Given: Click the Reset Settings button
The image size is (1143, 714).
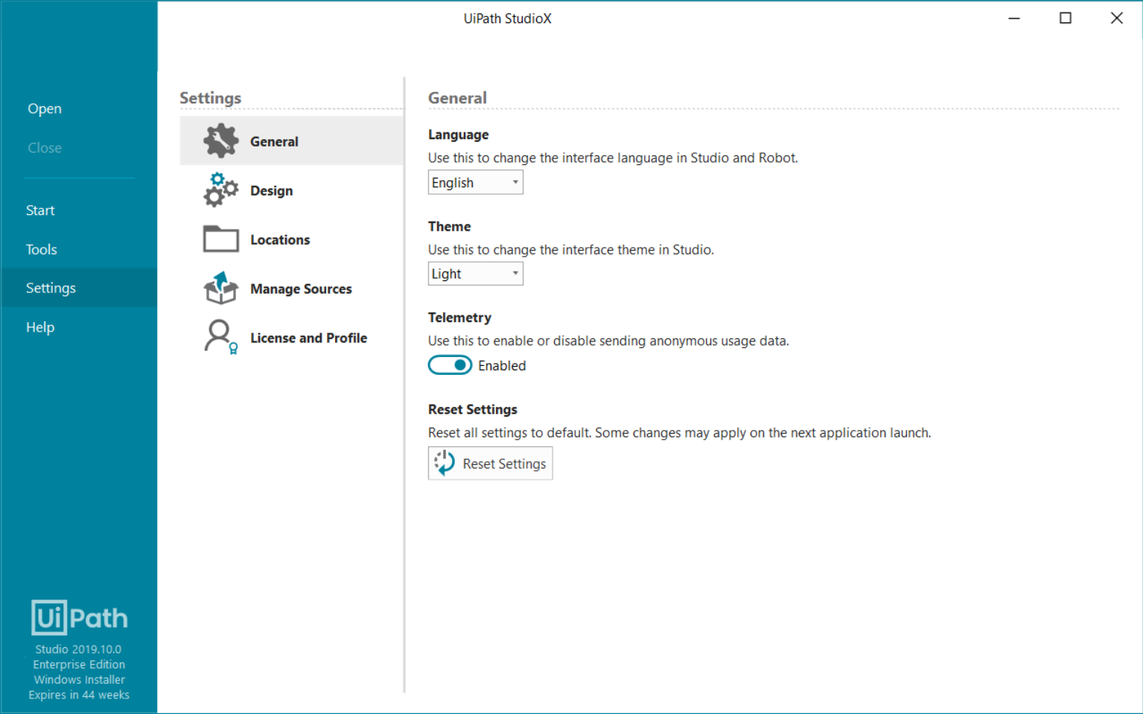Looking at the screenshot, I should 490,463.
